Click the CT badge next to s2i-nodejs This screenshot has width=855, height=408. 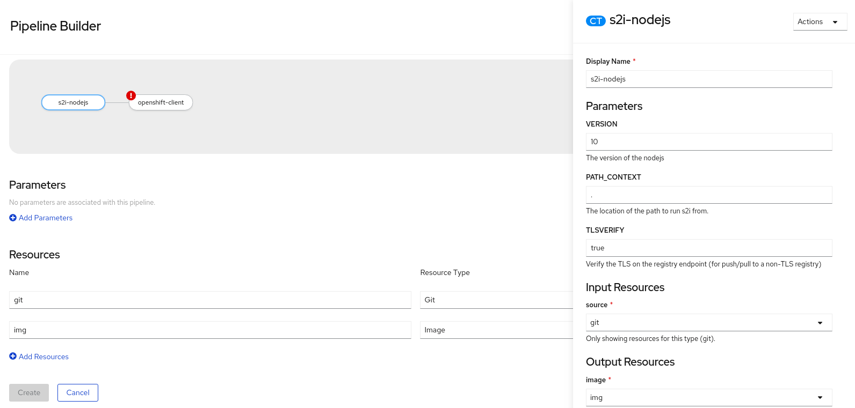596,21
